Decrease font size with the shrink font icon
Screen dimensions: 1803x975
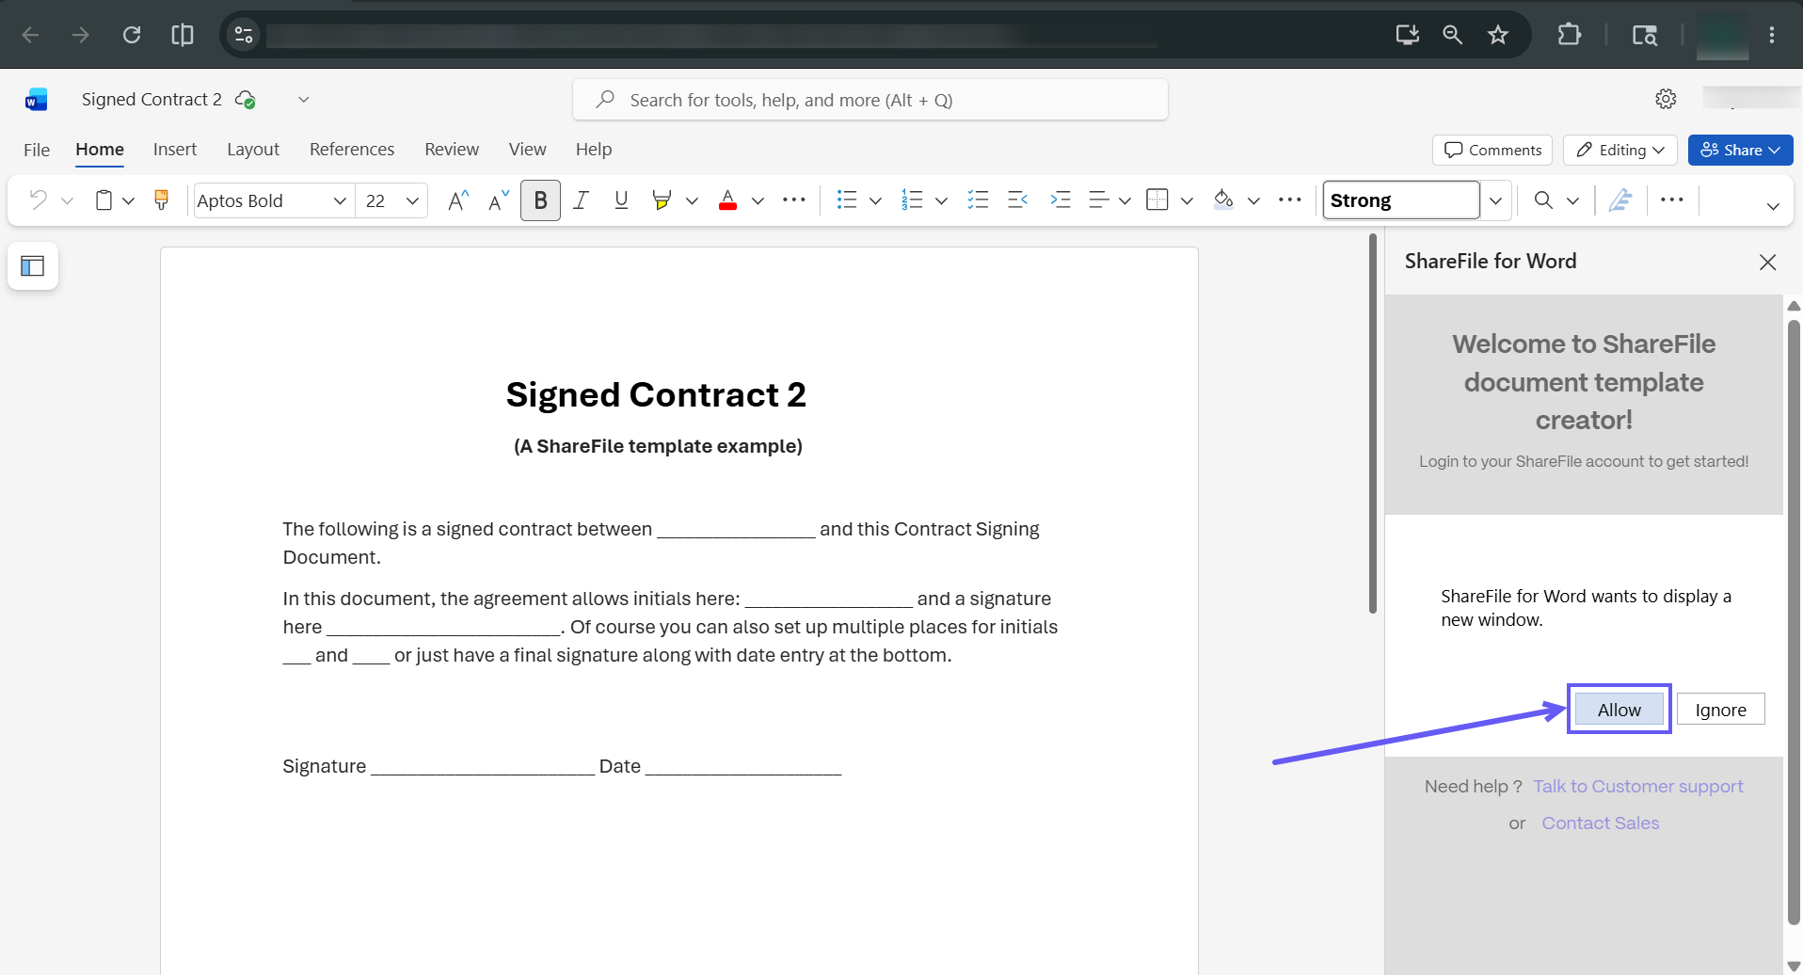499,200
